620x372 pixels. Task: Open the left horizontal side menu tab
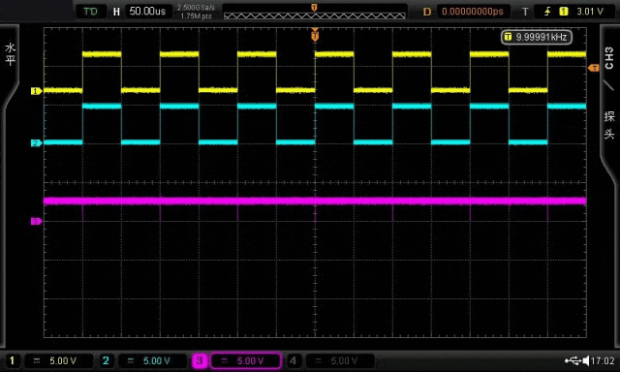pyautogui.click(x=10, y=54)
